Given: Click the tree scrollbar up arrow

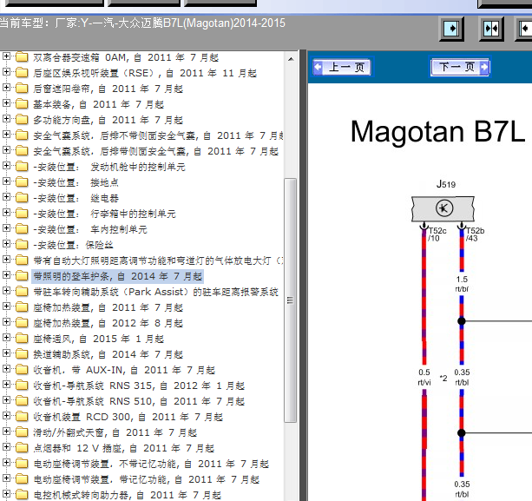Looking at the screenshot, I should click(291, 59).
